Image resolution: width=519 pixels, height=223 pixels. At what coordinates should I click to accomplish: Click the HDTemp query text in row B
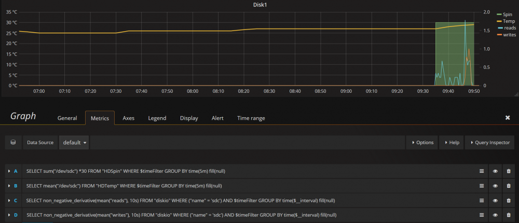coord(124,186)
